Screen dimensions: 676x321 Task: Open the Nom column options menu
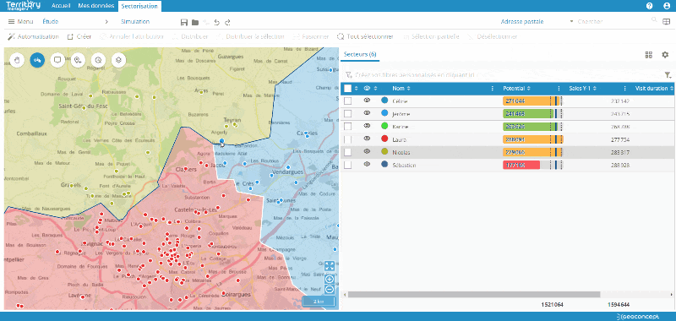[x=493, y=89]
